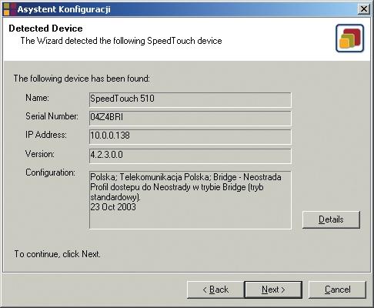Cancel the configuration wizard

click(337, 290)
